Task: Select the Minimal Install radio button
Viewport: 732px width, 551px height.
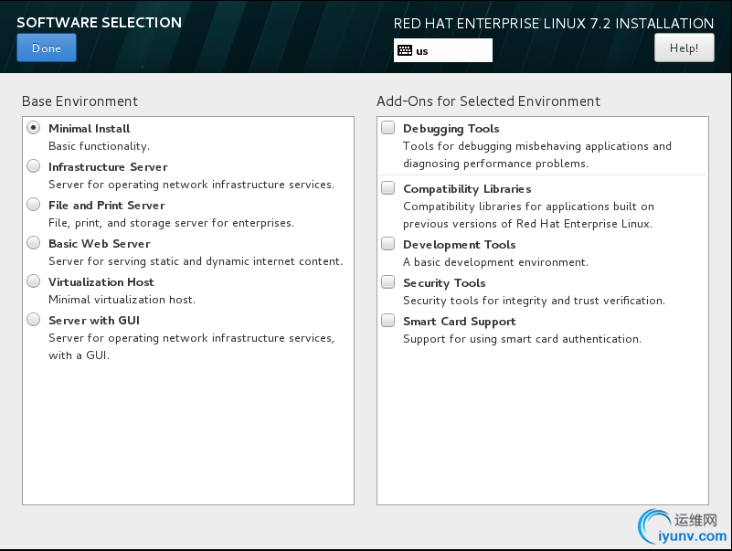Action: [34, 128]
